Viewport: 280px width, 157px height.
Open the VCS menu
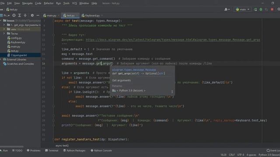click(74, 3)
